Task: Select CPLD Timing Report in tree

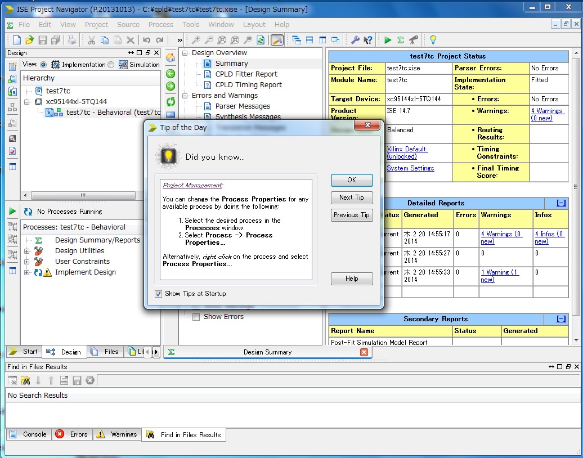Action: 248,85
